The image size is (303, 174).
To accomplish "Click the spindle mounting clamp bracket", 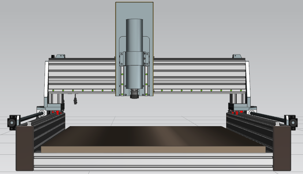I will click(x=134, y=59).
